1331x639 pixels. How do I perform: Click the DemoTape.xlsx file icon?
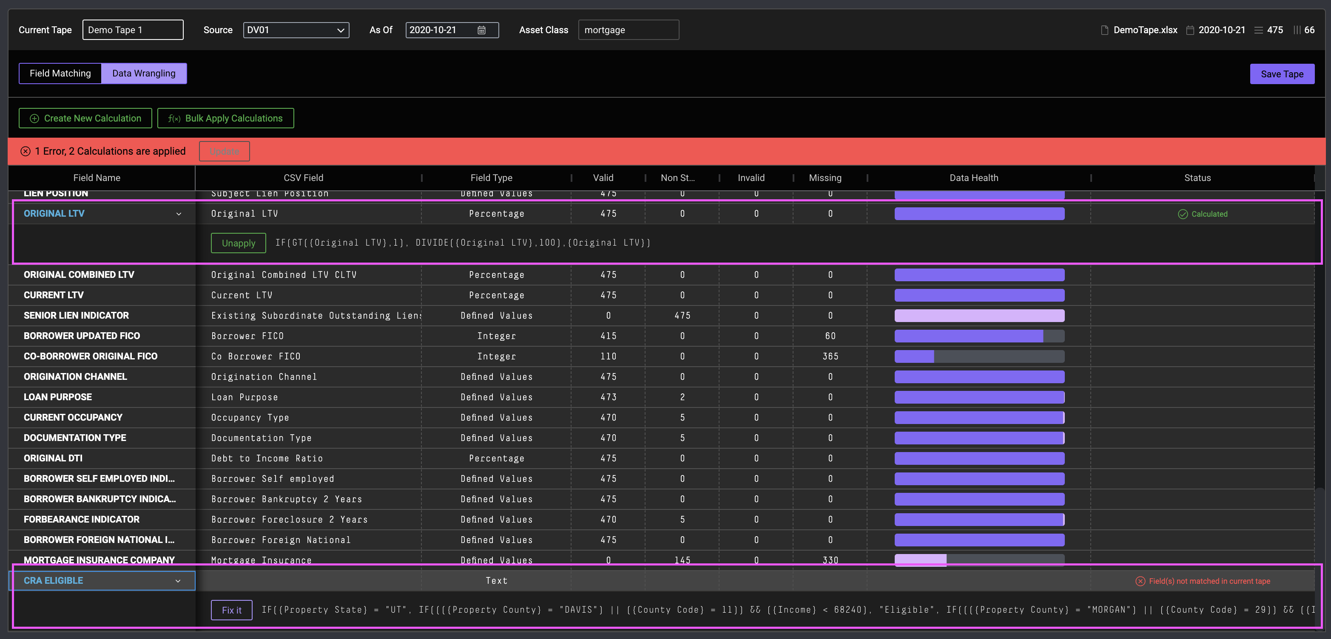(1104, 30)
